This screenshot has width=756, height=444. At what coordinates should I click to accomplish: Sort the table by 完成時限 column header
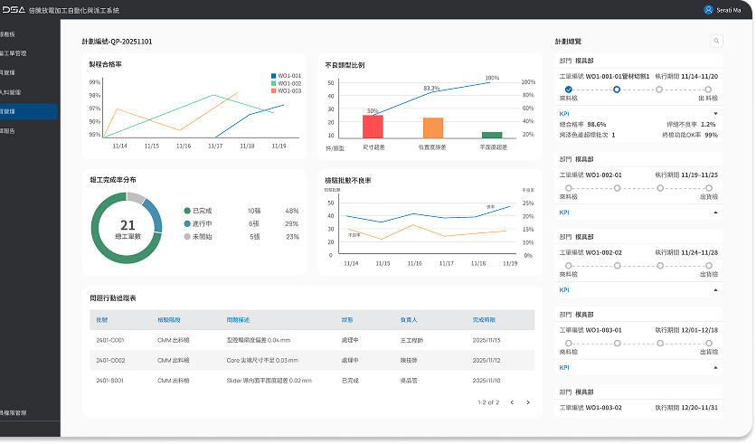point(485,320)
